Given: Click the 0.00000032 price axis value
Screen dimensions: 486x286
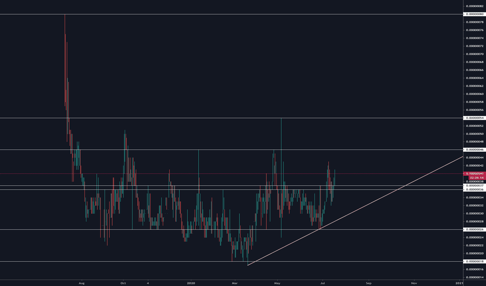Looking at the screenshot, I should (475, 205).
